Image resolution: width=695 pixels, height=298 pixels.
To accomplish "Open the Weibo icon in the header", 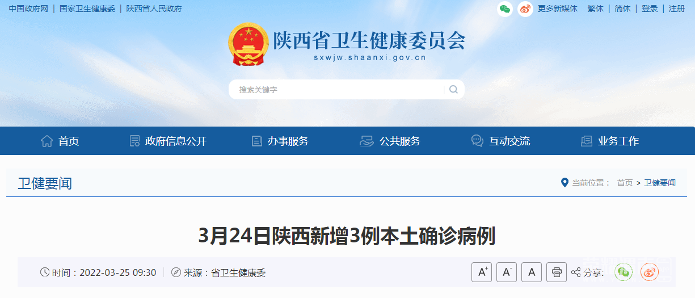I will coord(525,9).
